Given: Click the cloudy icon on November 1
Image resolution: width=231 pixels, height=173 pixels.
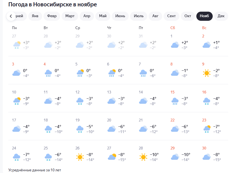Looking at the screenshot, I should 175,44.
